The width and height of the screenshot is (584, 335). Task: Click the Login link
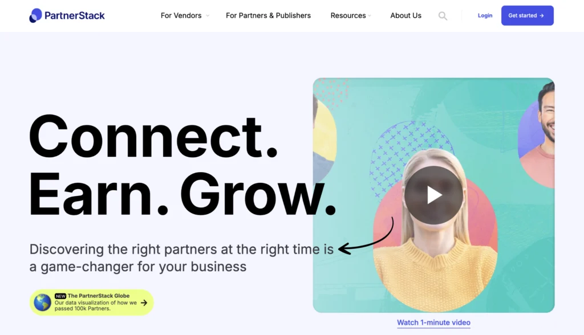pyautogui.click(x=485, y=15)
